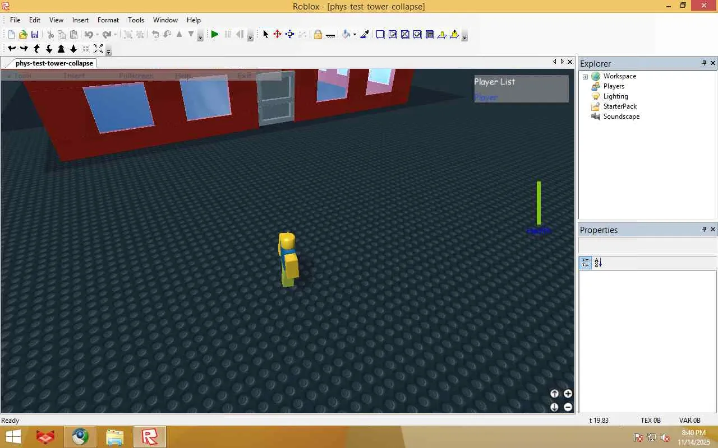The image size is (718, 448).
Task: Select the dropper material tool
Action: click(x=365, y=35)
